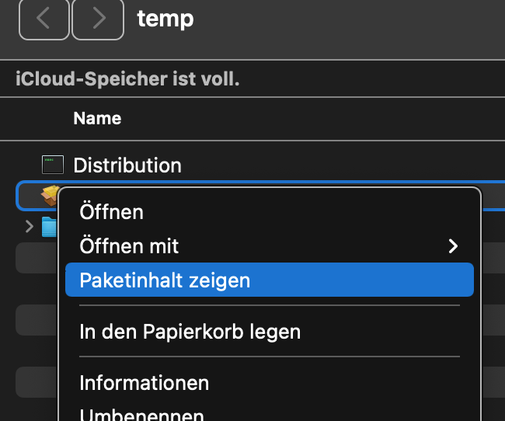
Task: Click the Distribution executable file icon
Action: pyautogui.click(x=52, y=165)
